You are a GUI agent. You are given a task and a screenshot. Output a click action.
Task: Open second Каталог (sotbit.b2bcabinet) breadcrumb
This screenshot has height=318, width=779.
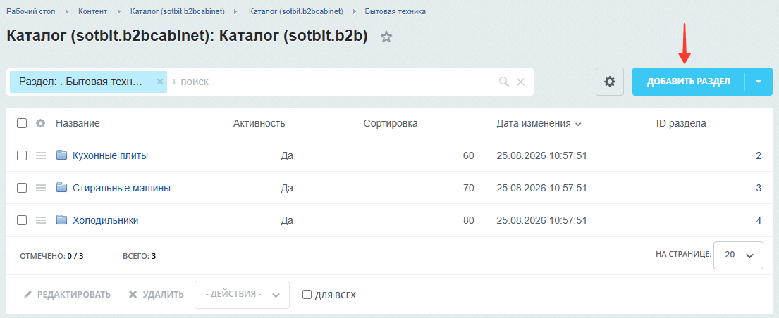pos(295,11)
